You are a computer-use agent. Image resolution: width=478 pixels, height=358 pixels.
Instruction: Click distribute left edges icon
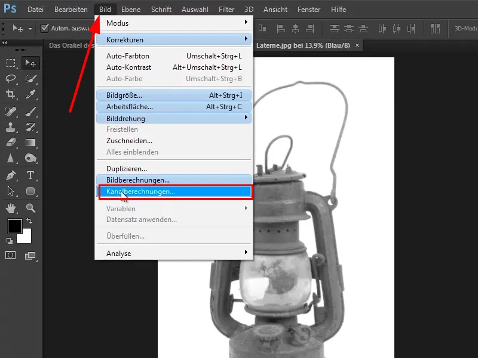382,29
